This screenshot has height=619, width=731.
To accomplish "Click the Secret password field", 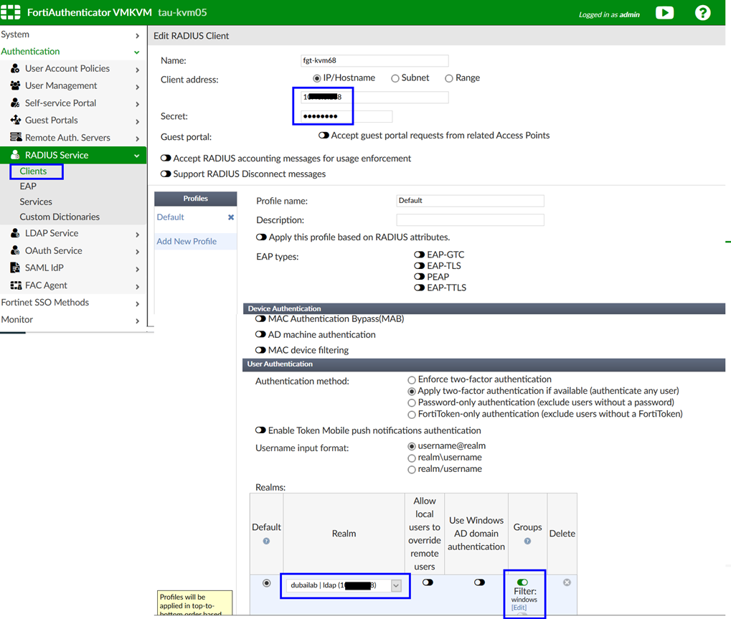I will (x=346, y=116).
